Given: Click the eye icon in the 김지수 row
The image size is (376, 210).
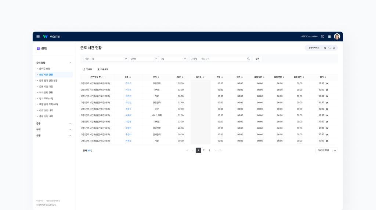Looking at the screenshot, I should (327, 84).
